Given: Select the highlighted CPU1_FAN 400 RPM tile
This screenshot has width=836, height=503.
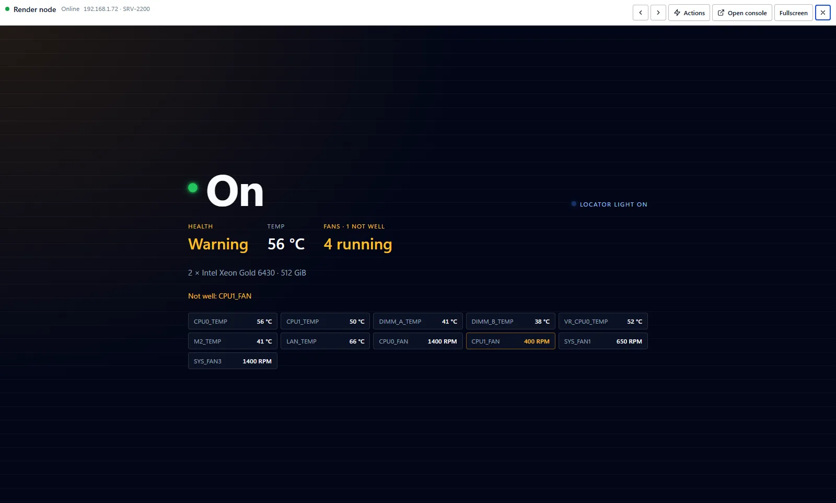Looking at the screenshot, I should [510, 341].
